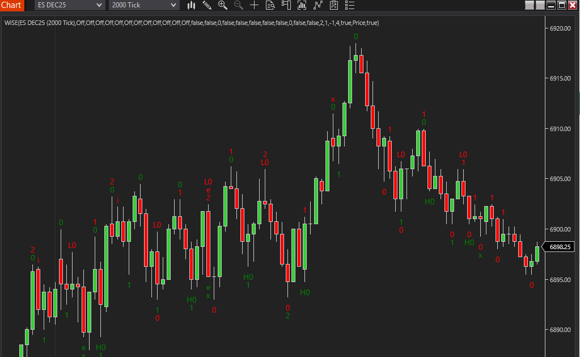The image size is (580, 357).
Task: Click the 6898.25 current price marker
Action: [560, 247]
